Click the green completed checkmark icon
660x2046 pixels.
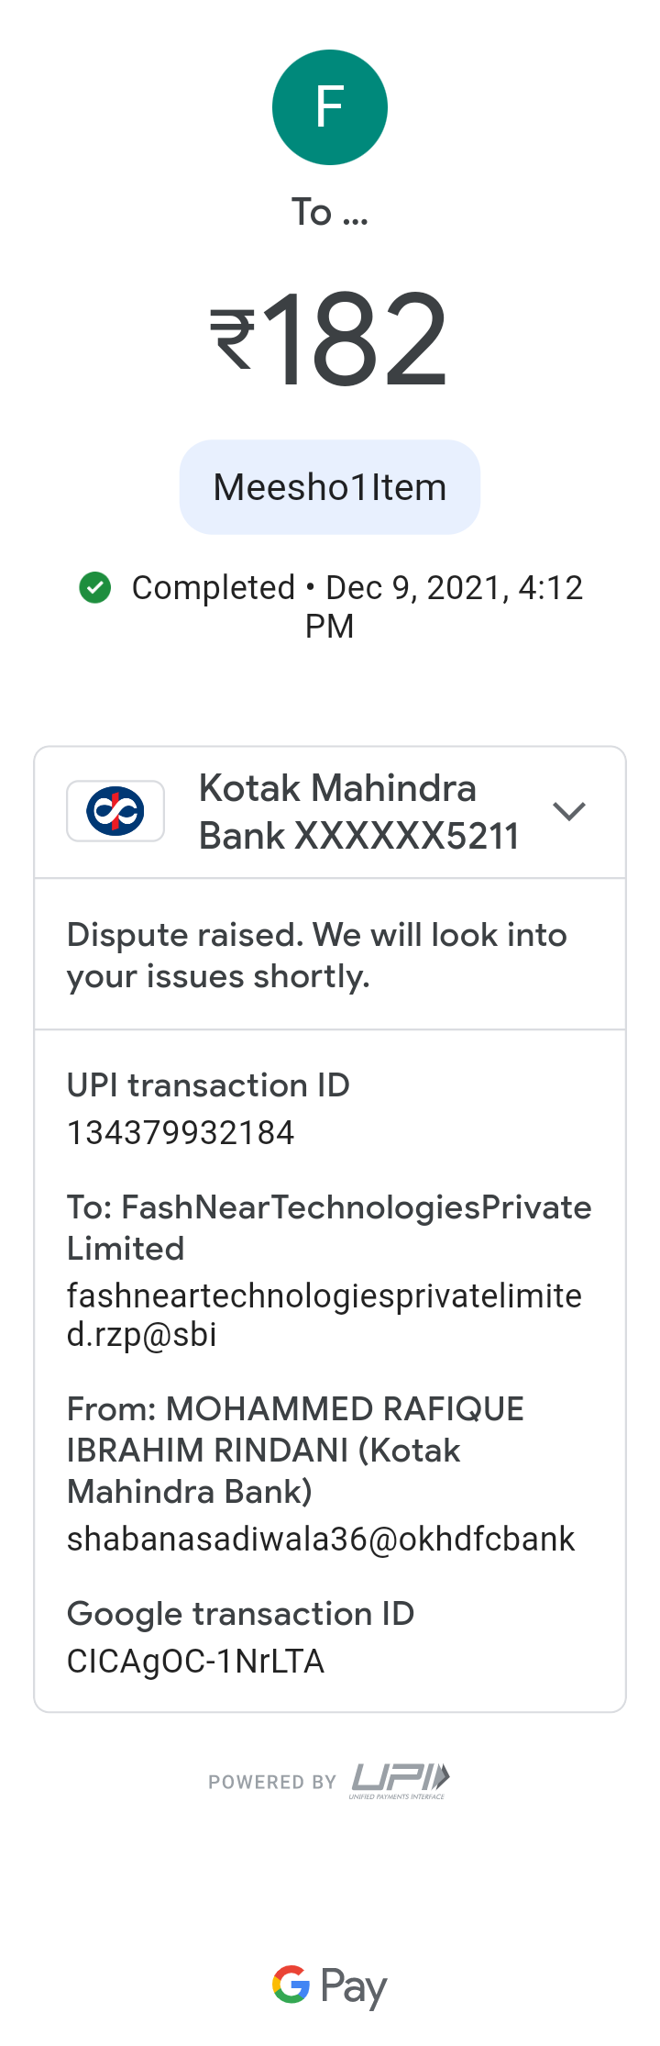[x=95, y=587]
